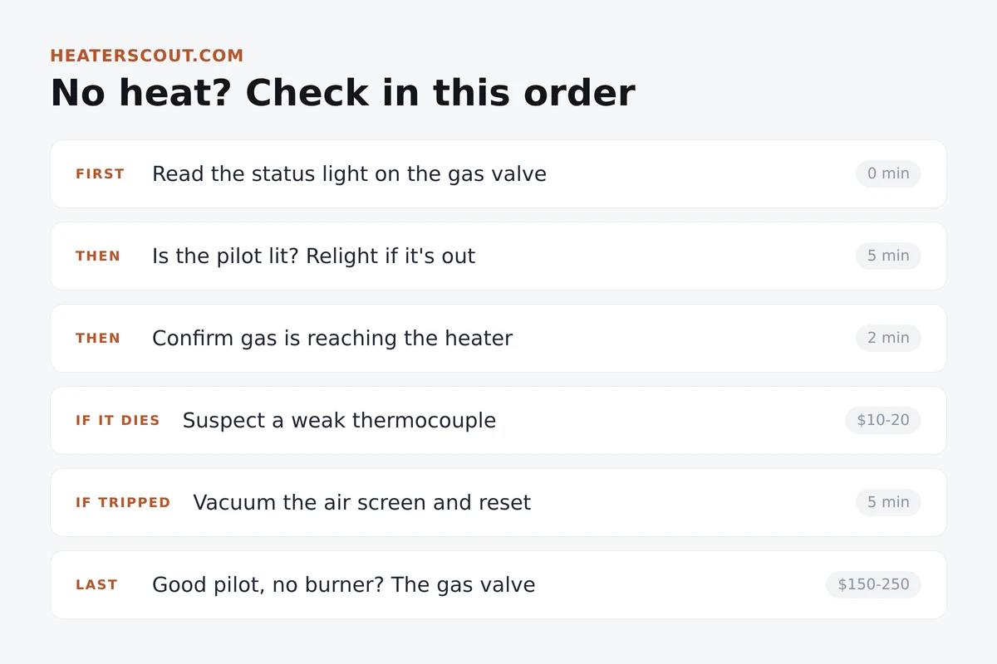Click the THEN label beside the pilot step
The height and width of the screenshot is (664, 997).
click(98, 256)
